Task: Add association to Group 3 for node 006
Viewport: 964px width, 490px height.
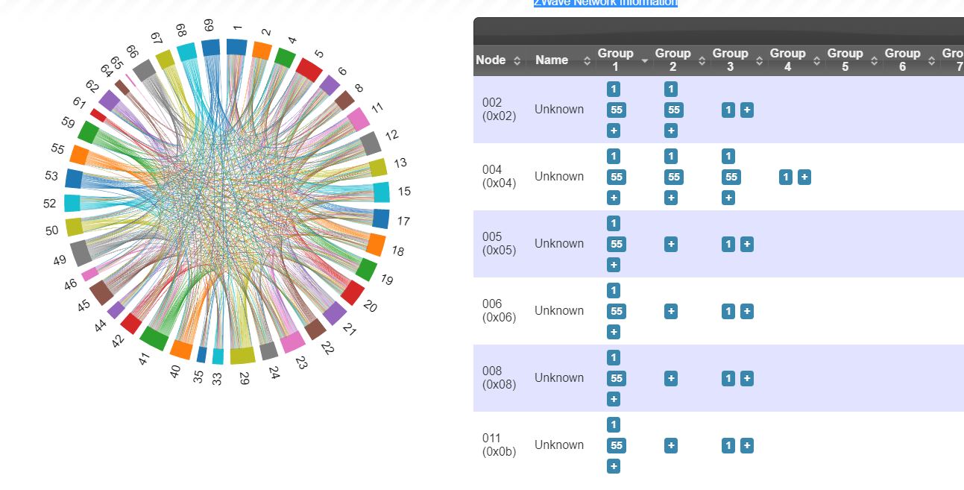Action: pyautogui.click(x=747, y=311)
